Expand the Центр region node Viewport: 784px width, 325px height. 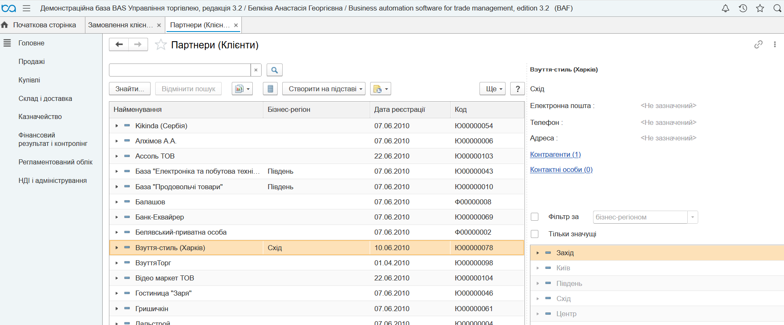click(x=538, y=314)
